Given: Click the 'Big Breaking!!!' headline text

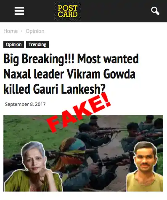Looking at the screenshot, I should [39, 59].
